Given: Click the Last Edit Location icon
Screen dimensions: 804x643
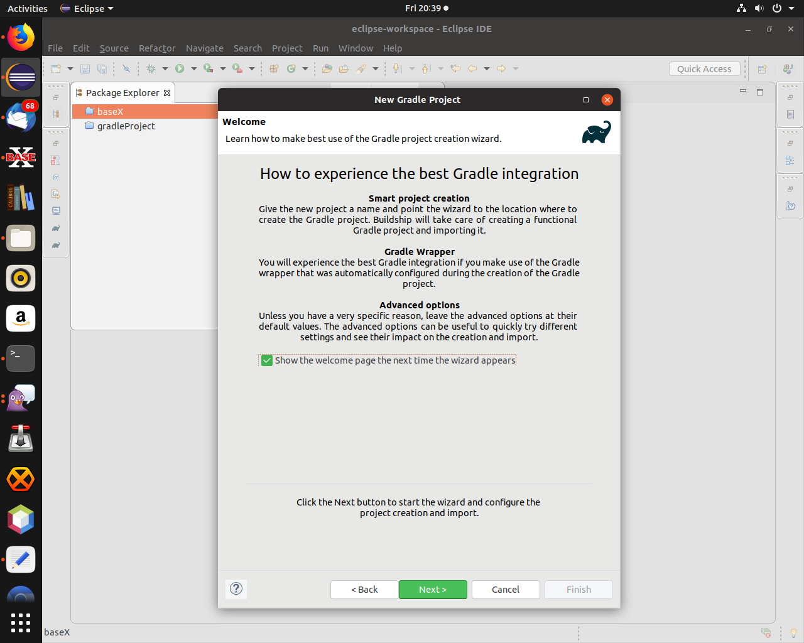Looking at the screenshot, I should (x=456, y=68).
